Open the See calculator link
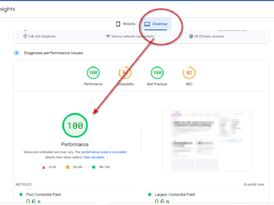274x205 pixels. tap(94, 157)
